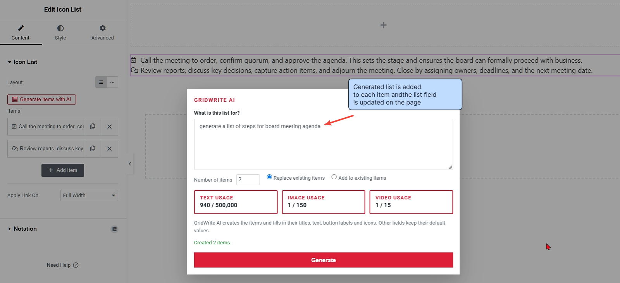Click the textarea resize grip

pyautogui.click(x=450, y=167)
